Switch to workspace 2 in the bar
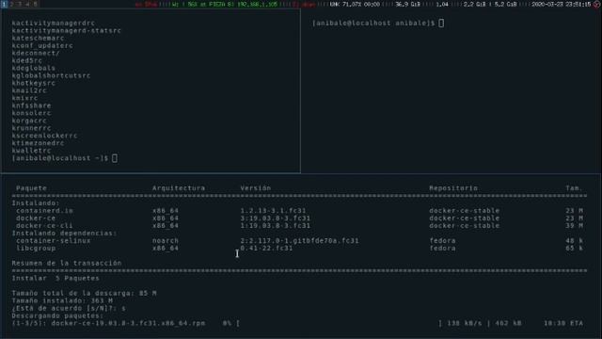The image size is (602, 339). [12, 4]
